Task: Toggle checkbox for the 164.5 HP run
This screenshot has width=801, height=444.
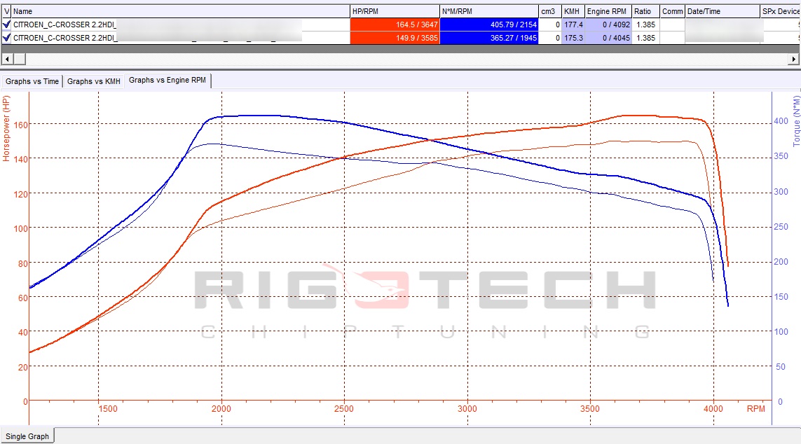Action: 6,25
